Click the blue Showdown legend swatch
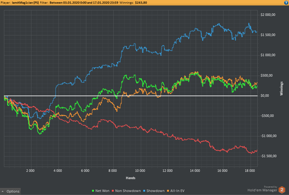Viewport: 289px width, 195px height. (x=144, y=191)
